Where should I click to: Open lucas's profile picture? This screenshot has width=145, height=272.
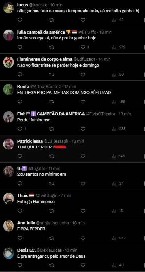(9, 8)
